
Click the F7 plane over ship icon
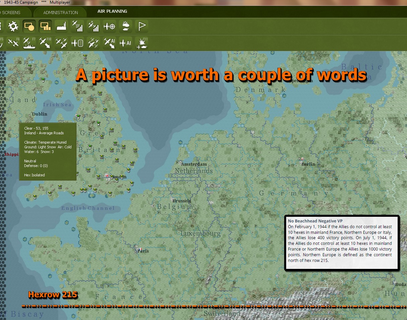click(x=29, y=43)
